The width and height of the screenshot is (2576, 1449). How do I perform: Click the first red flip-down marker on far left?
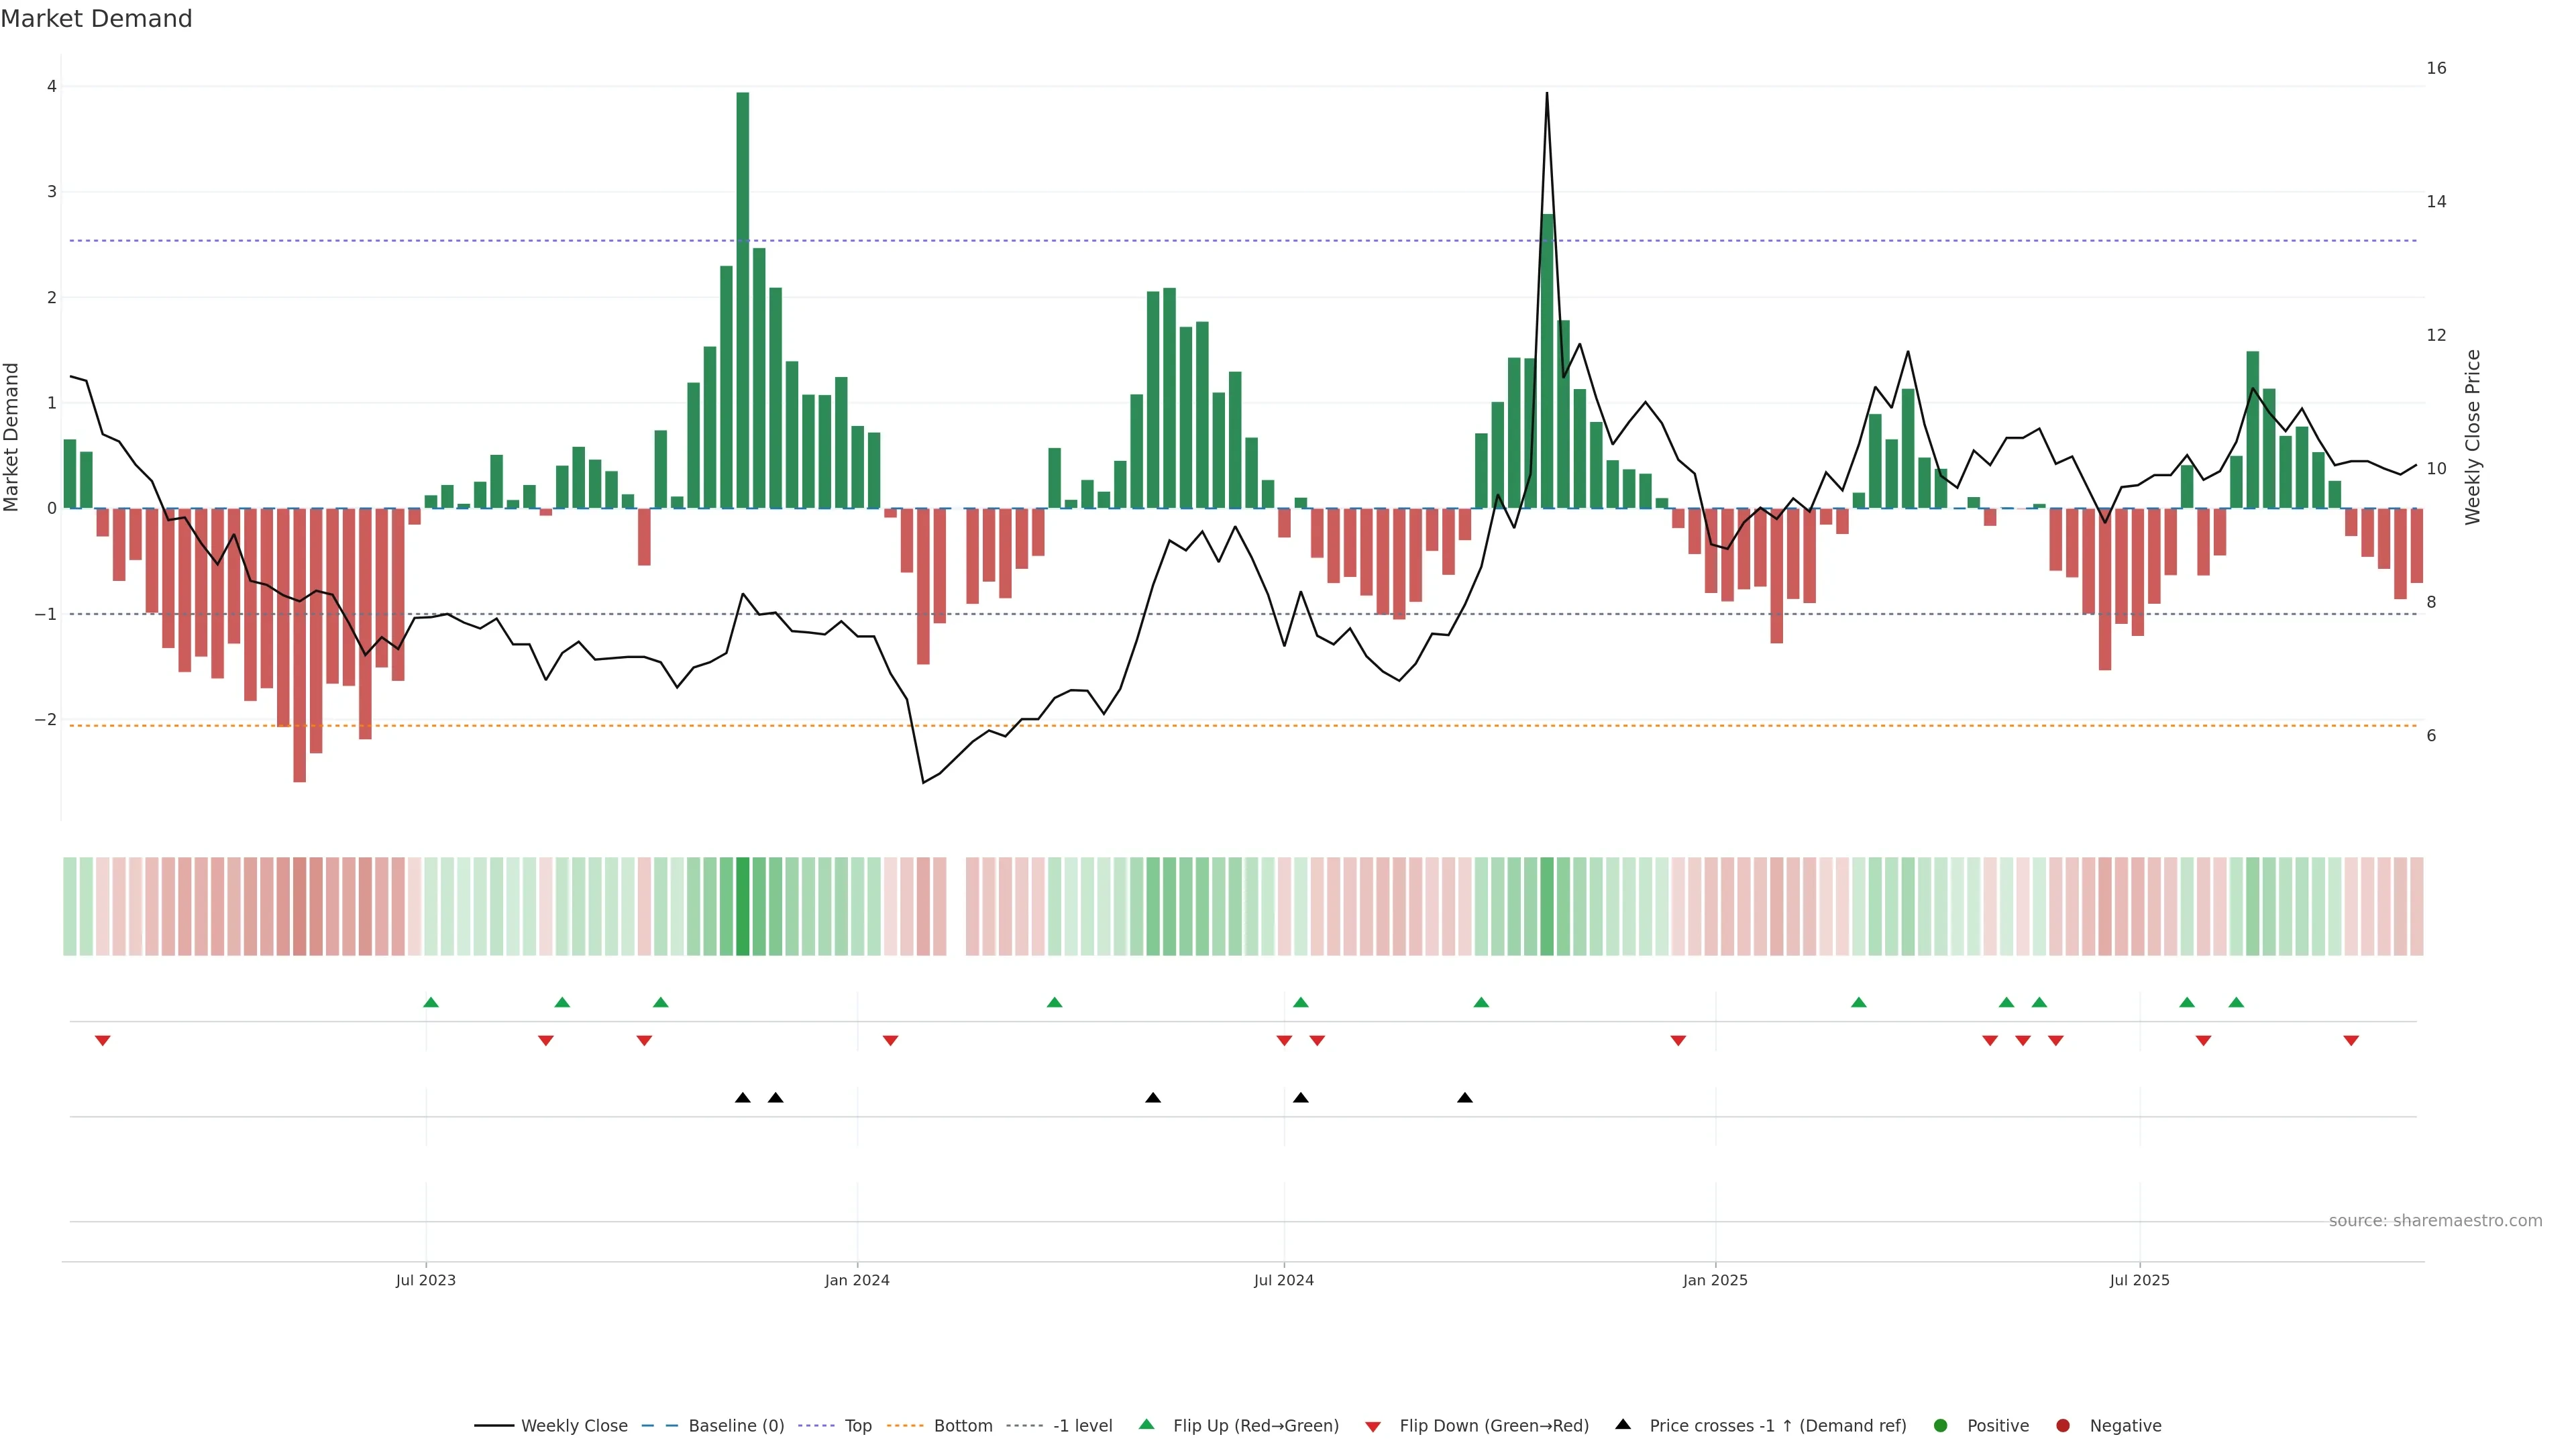point(102,1041)
